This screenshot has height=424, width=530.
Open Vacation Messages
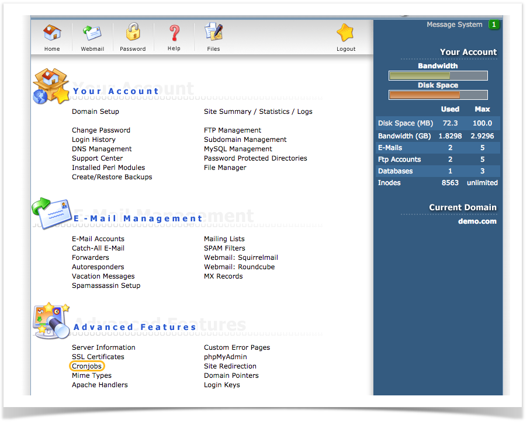[x=103, y=276]
